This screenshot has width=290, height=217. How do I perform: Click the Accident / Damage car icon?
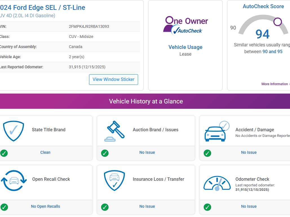click(x=217, y=130)
